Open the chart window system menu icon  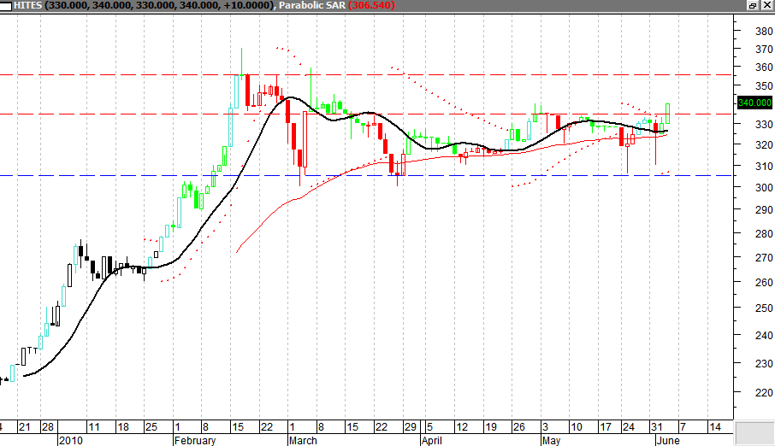pyautogui.click(x=5, y=5)
